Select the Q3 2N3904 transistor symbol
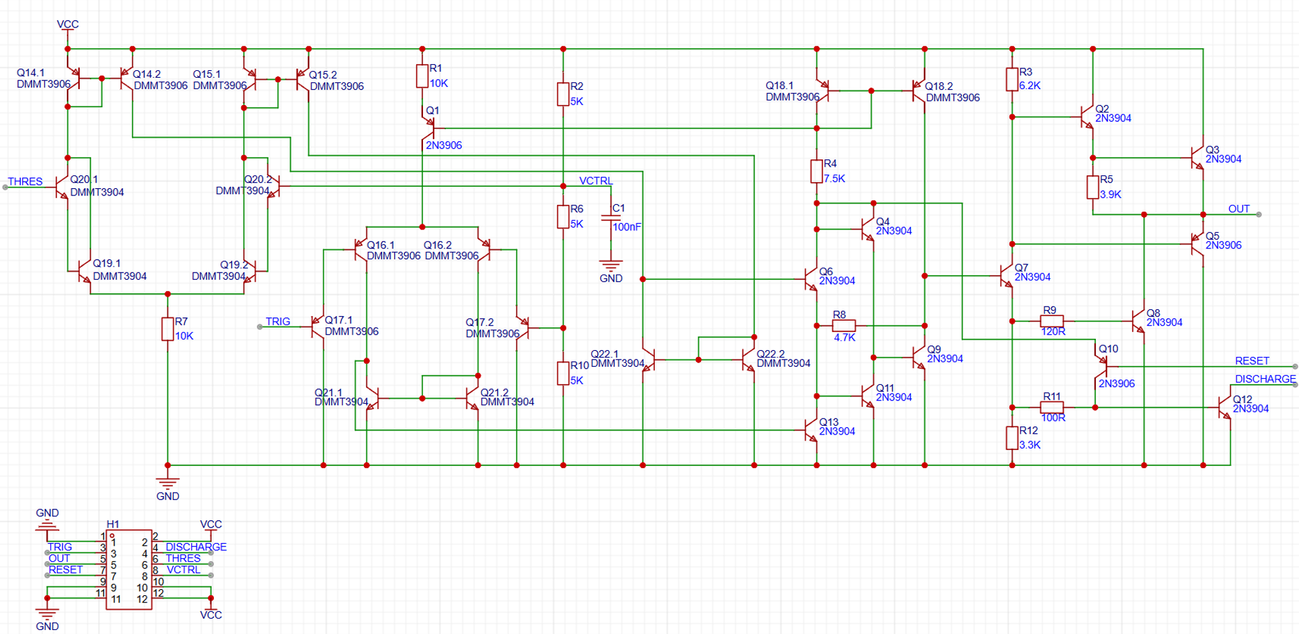This screenshot has height=634, width=1299. coord(1198,159)
